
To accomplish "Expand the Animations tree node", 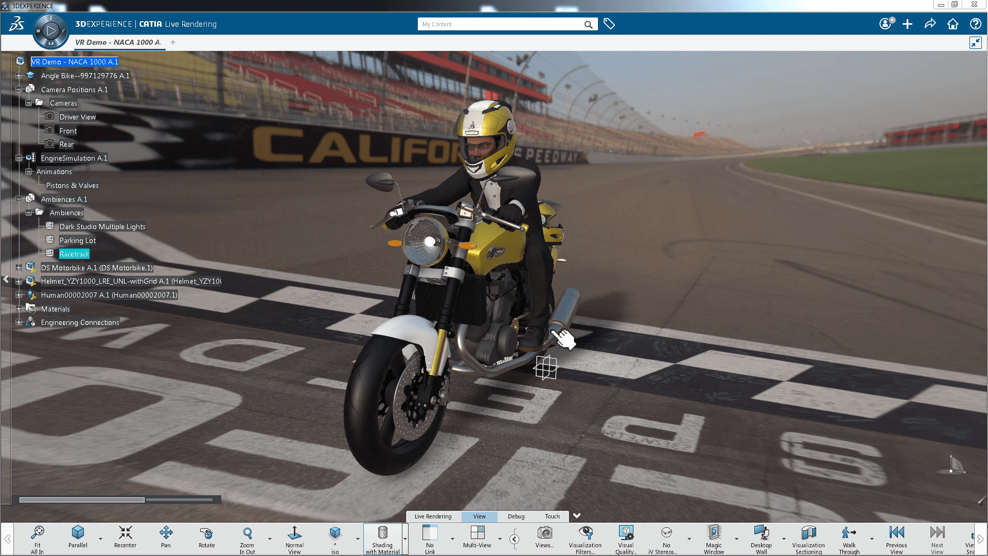I will click(28, 171).
